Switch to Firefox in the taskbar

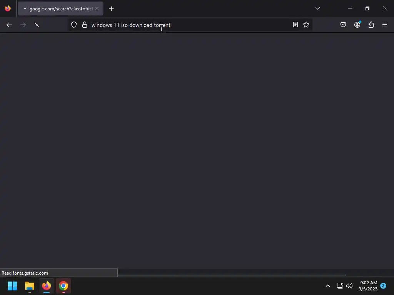(x=47, y=286)
